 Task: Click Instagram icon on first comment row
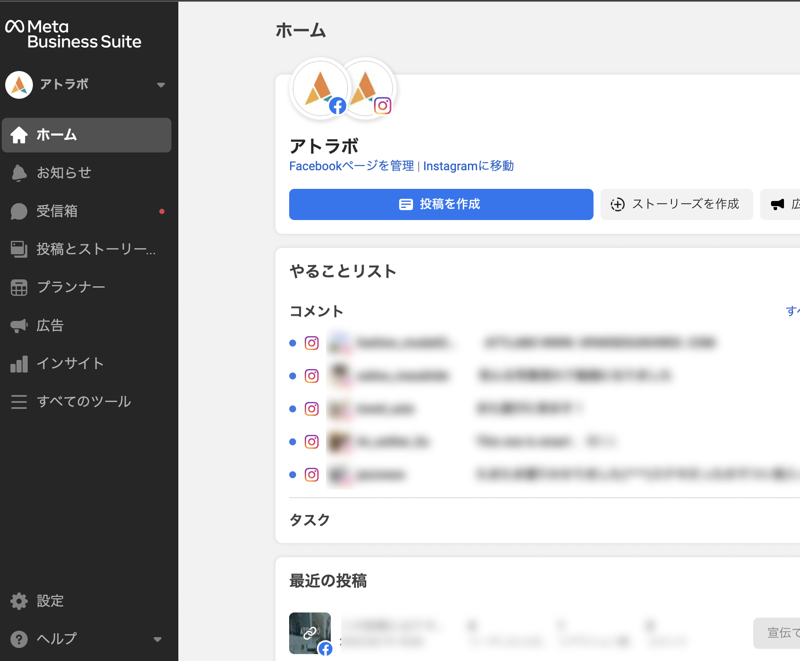click(x=312, y=343)
